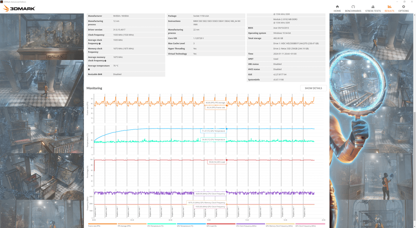Click info icon next to Average memory clock frequency
The height and width of the screenshot is (228, 416).
[105, 61]
